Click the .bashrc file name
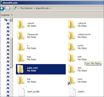Viewport: 104px width, 97px height. (x=81, y=92)
